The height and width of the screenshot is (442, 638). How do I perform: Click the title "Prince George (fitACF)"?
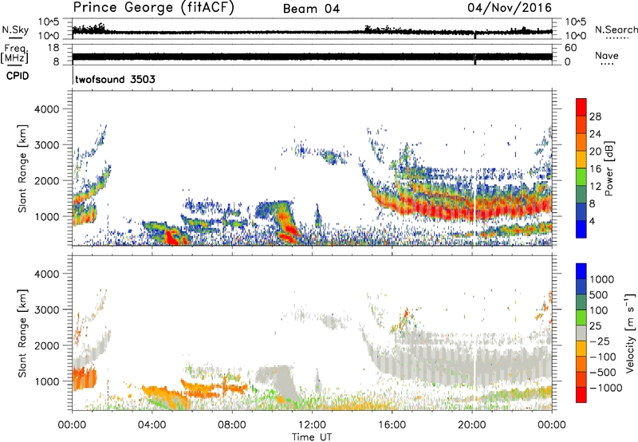click(x=153, y=7)
